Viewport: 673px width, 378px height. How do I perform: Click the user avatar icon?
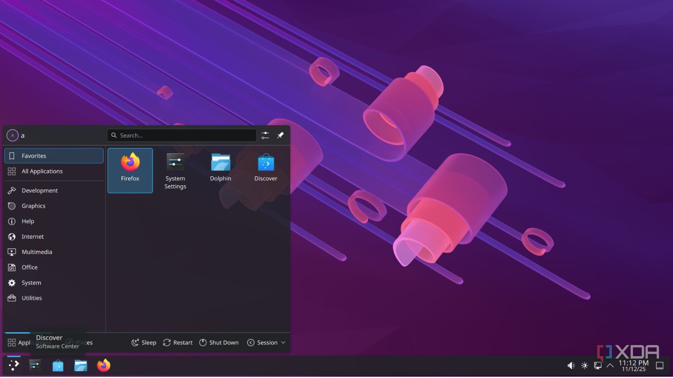coord(13,135)
